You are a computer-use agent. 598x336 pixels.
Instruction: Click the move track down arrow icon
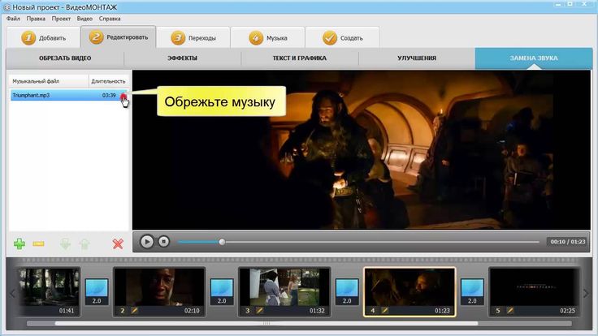(x=65, y=244)
